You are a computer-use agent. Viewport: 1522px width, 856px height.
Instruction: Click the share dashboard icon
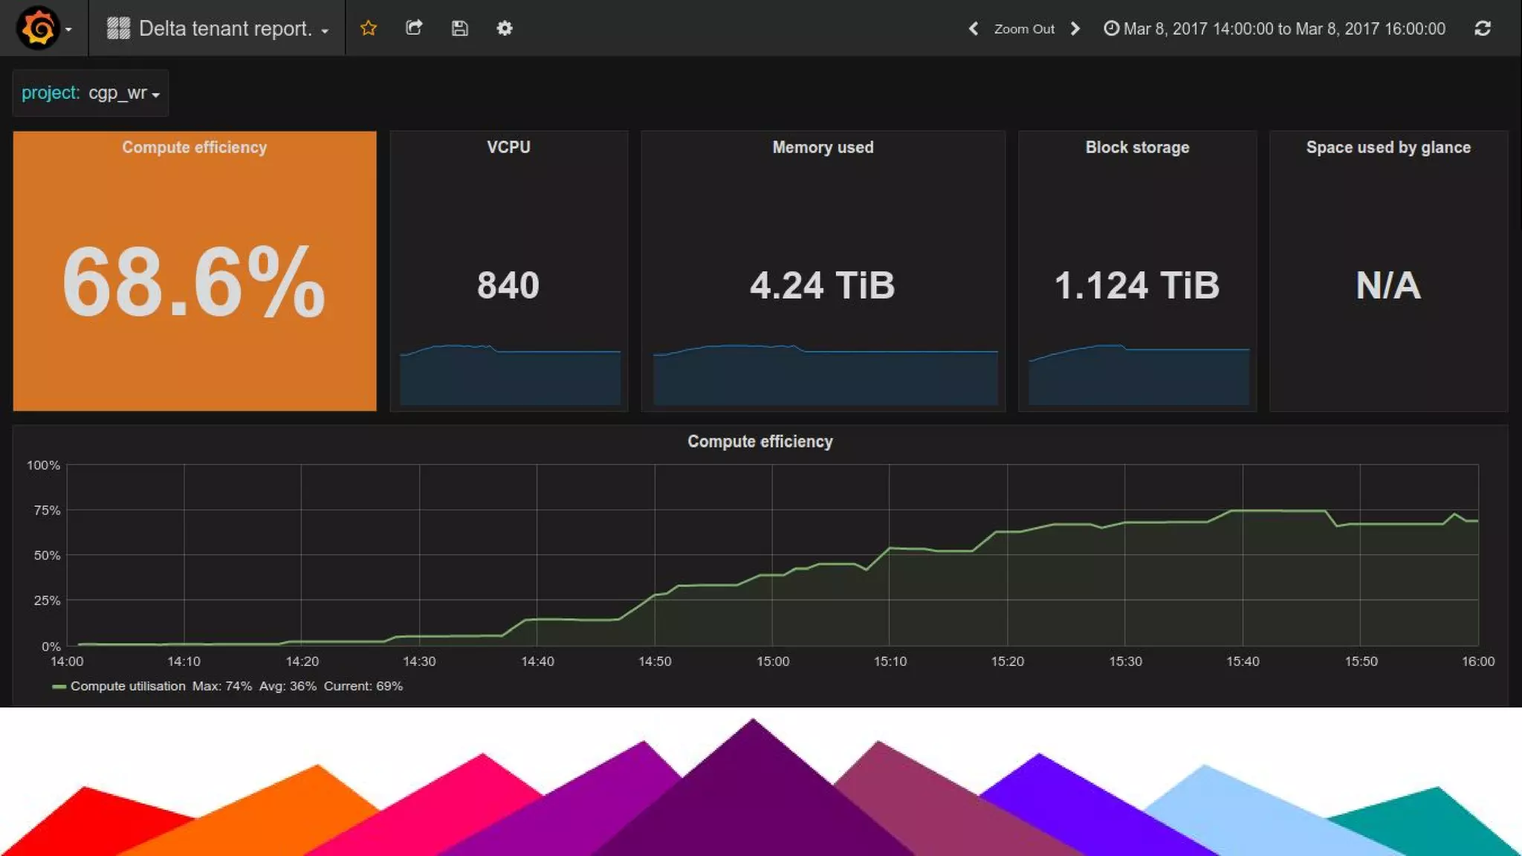tap(414, 28)
